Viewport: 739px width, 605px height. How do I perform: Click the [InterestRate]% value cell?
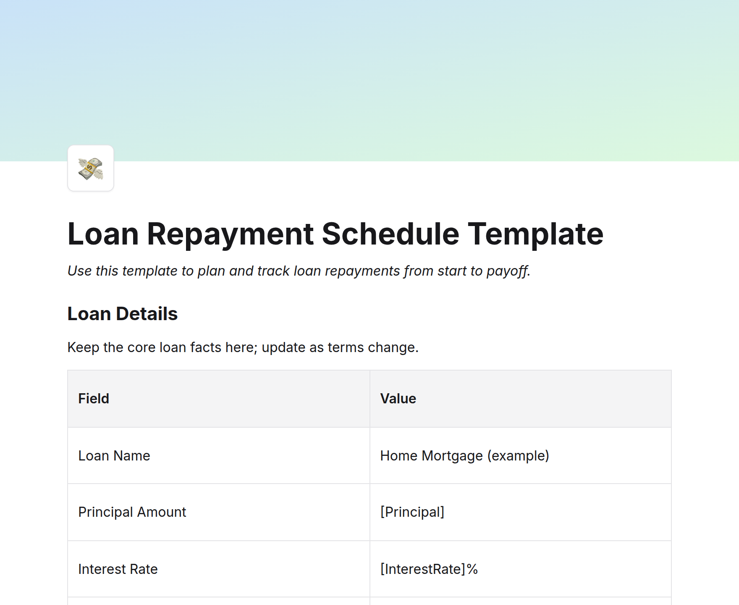click(x=520, y=569)
